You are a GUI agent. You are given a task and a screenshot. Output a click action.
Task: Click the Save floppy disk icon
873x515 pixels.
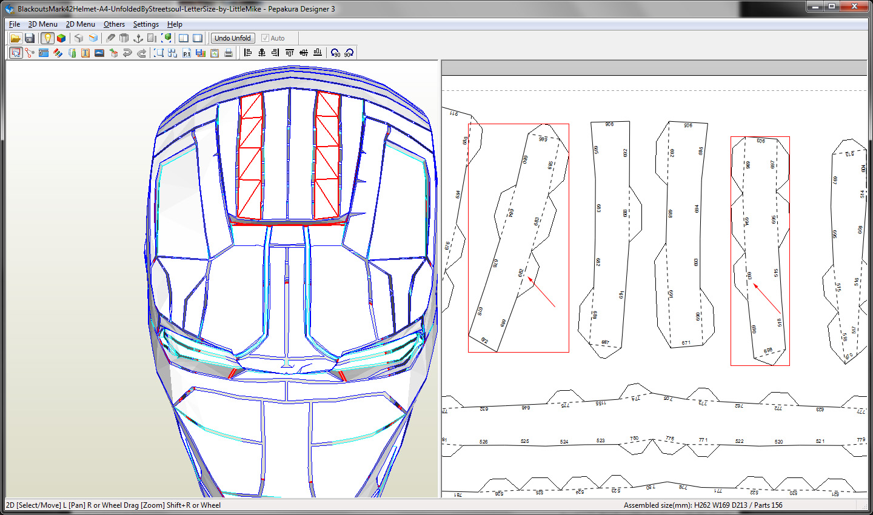(30, 38)
